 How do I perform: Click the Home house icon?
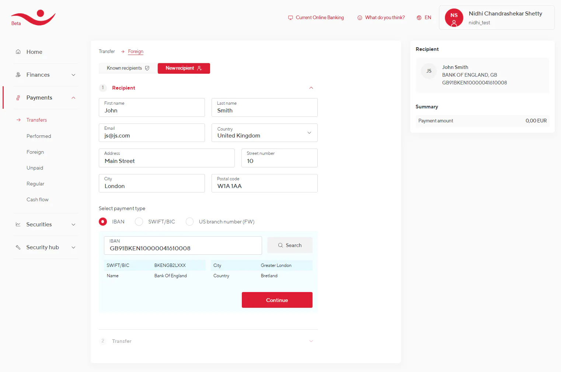pos(18,52)
